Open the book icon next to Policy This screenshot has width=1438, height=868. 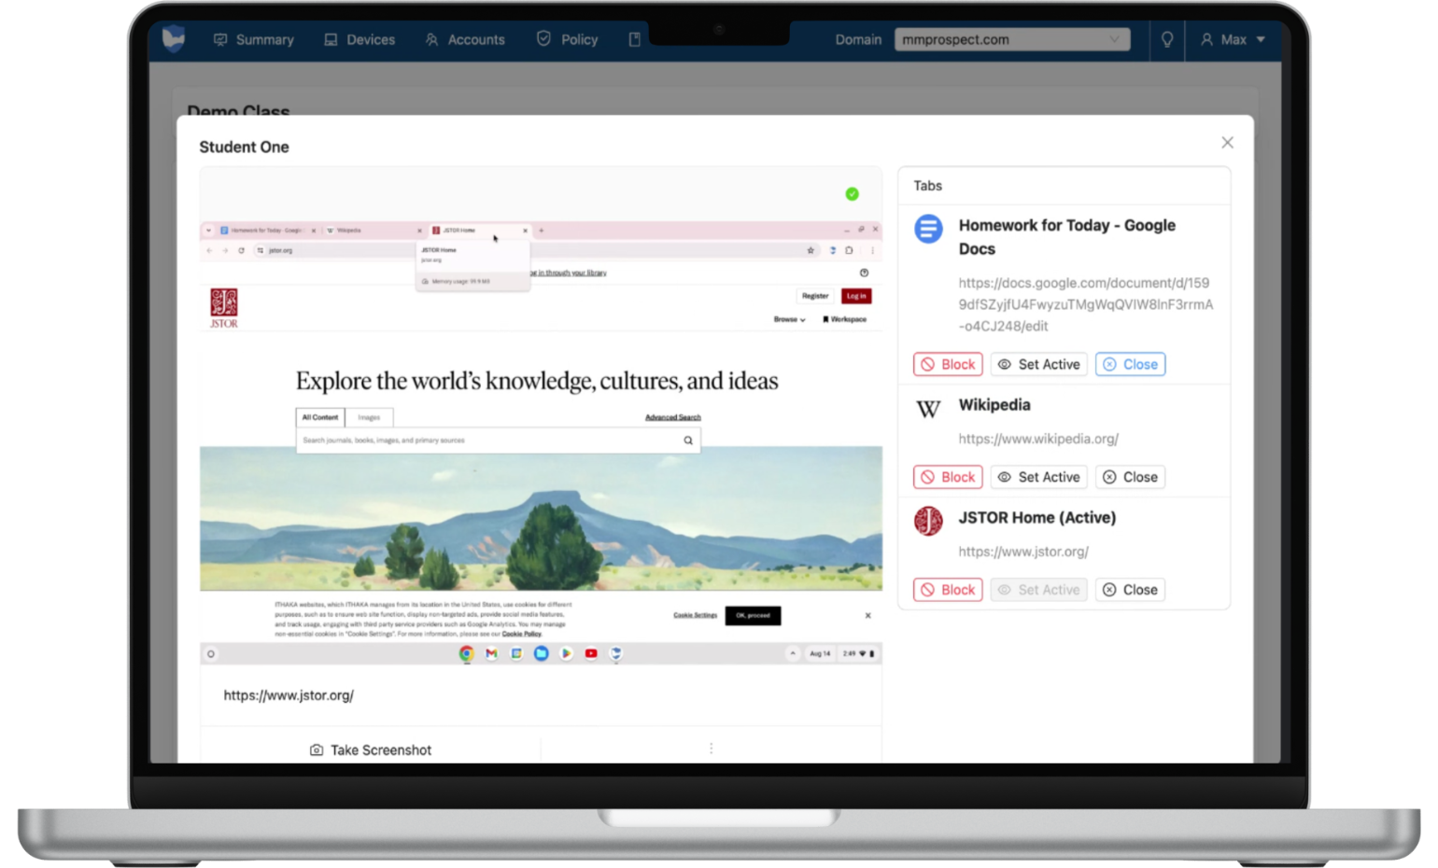(634, 40)
